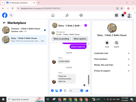Screen dimensions: 136x102
Task: Click the taskbar 'Type here to search' box
Action: click(x=26, y=99)
